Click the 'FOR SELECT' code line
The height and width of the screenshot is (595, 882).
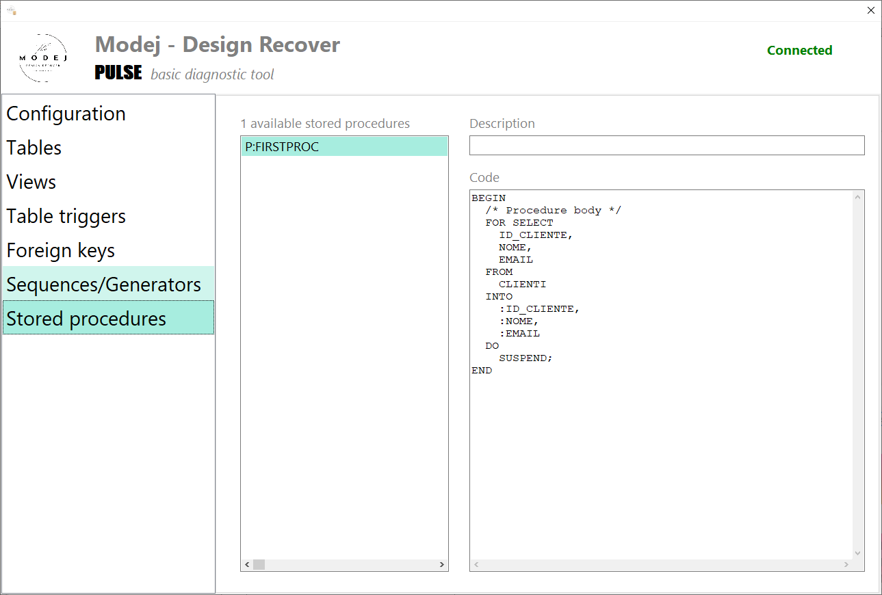(x=519, y=223)
